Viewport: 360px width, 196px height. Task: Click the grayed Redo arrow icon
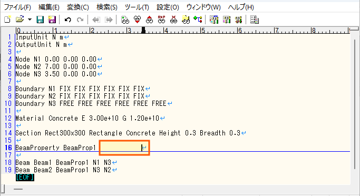80,19
